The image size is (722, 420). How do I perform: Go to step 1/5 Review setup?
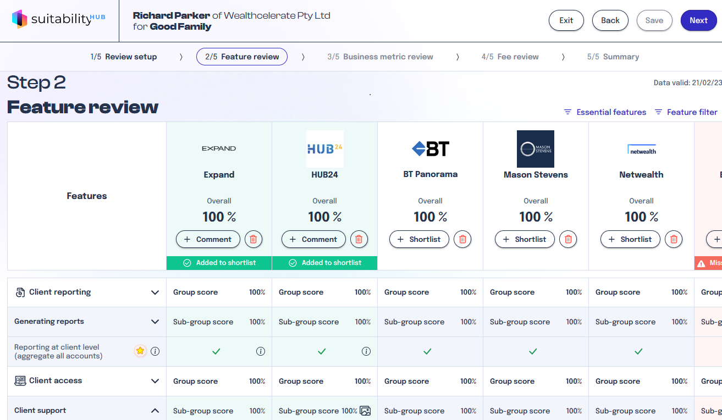pos(124,57)
